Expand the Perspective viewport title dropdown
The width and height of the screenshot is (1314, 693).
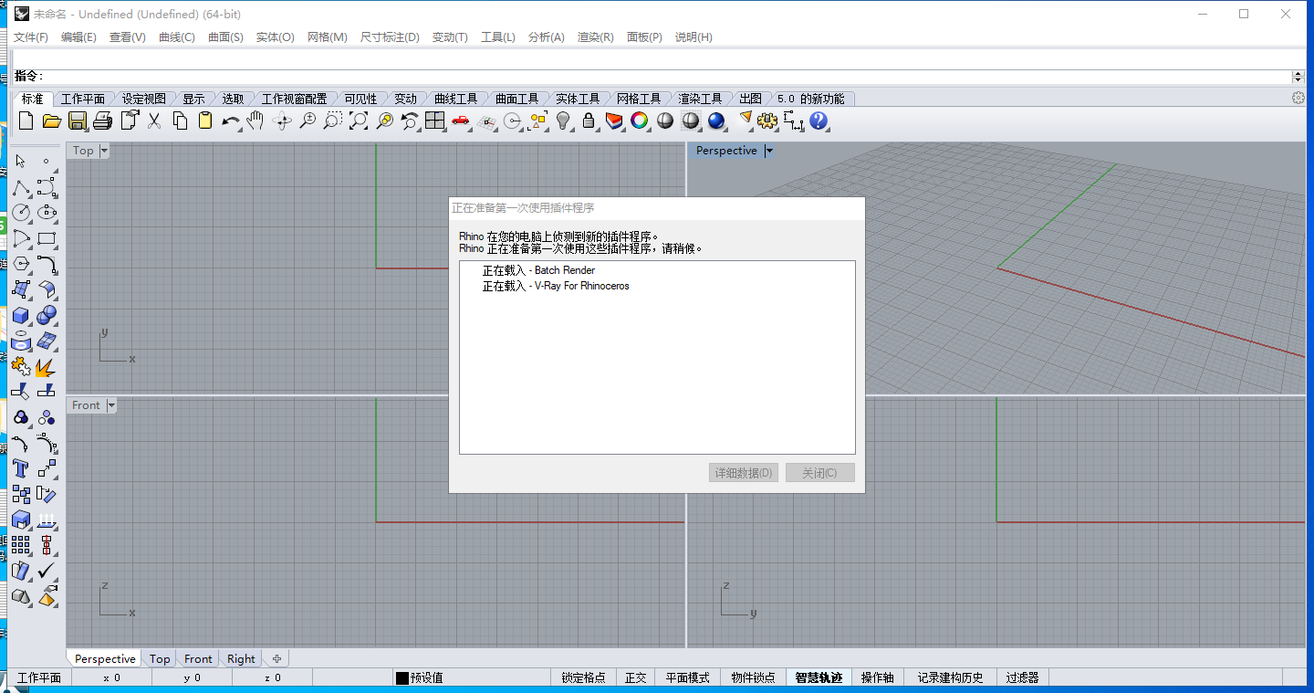point(769,151)
